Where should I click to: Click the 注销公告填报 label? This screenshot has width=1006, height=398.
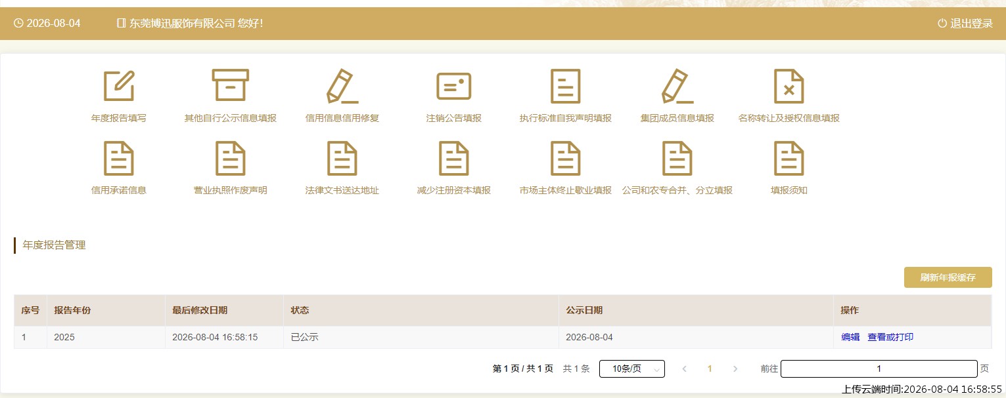[x=454, y=119]
